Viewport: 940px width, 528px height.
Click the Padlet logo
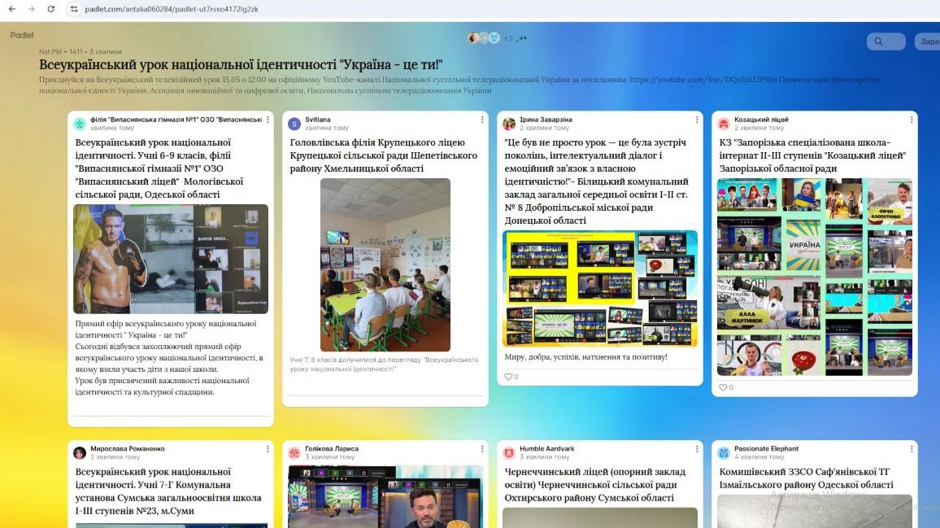click(22, 35)
